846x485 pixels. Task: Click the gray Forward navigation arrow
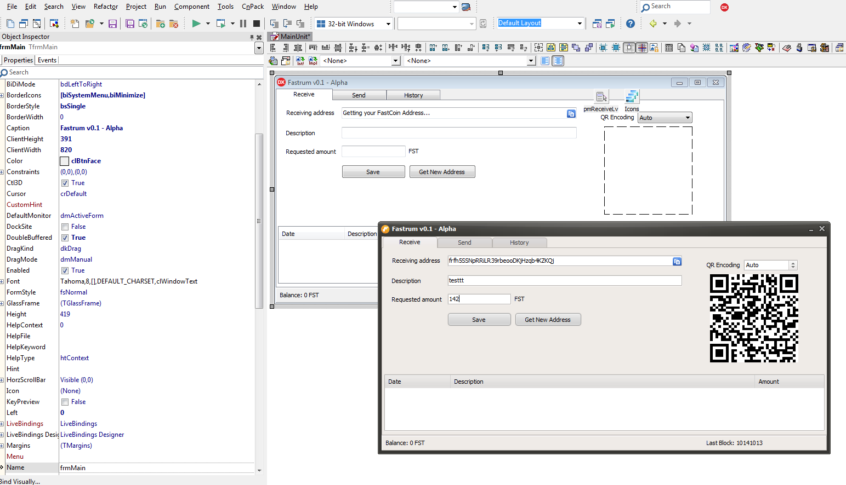(x=678, y=24)
